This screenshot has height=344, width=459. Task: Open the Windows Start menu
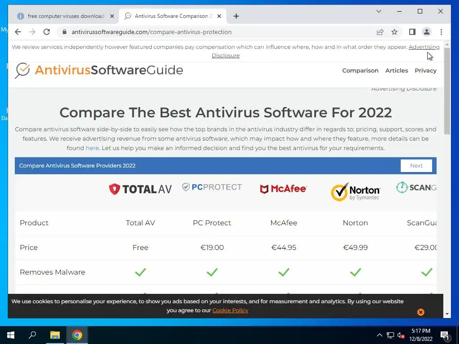point(11,335)
